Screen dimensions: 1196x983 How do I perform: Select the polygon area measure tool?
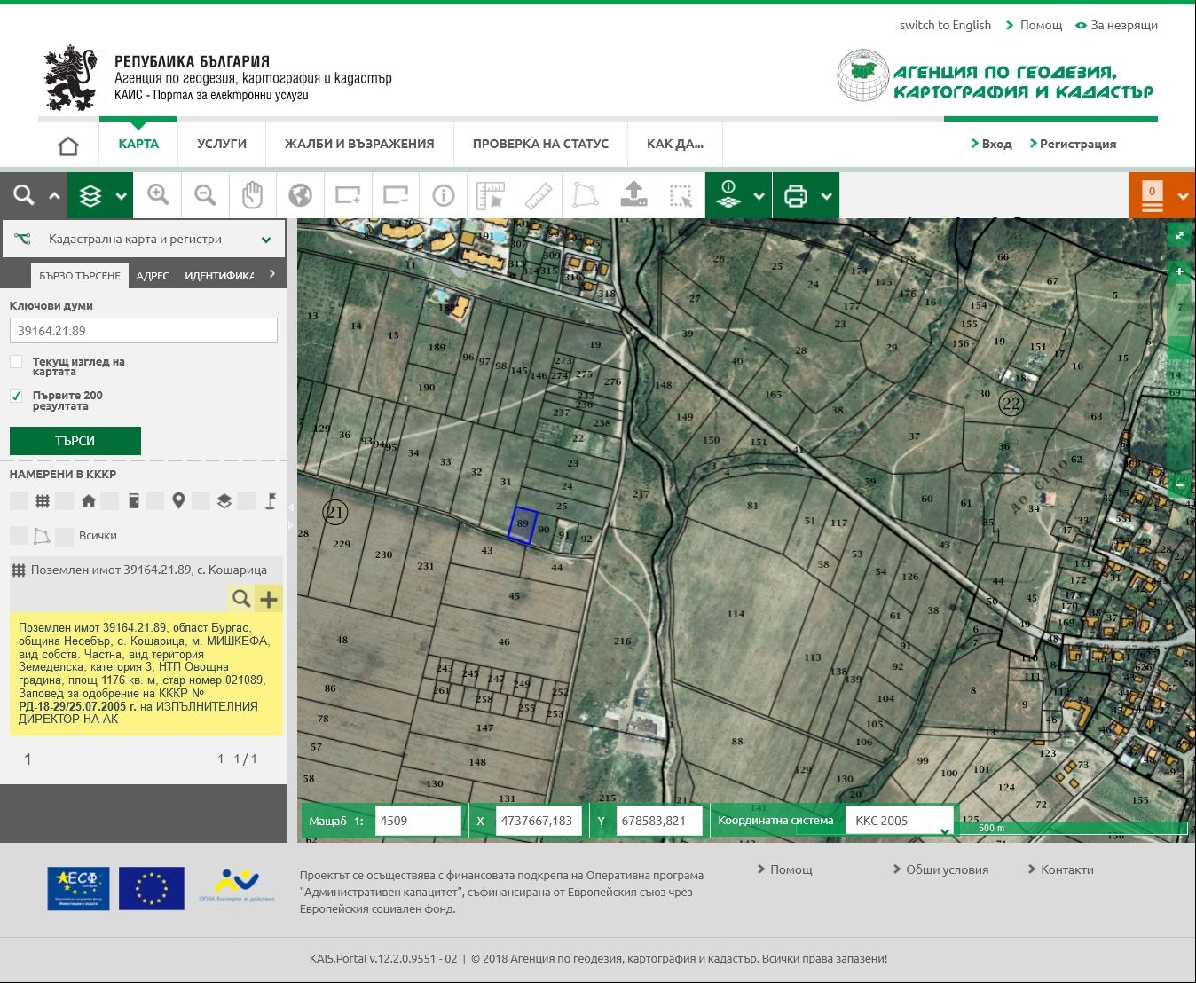pyautogui.click(x=586, y=195)
